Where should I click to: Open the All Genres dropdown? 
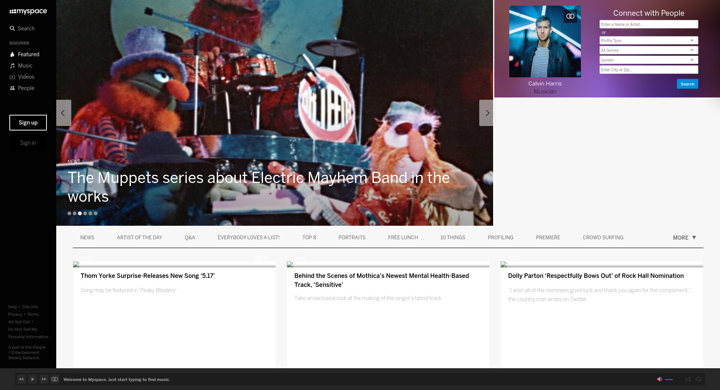tap(648, 50)
